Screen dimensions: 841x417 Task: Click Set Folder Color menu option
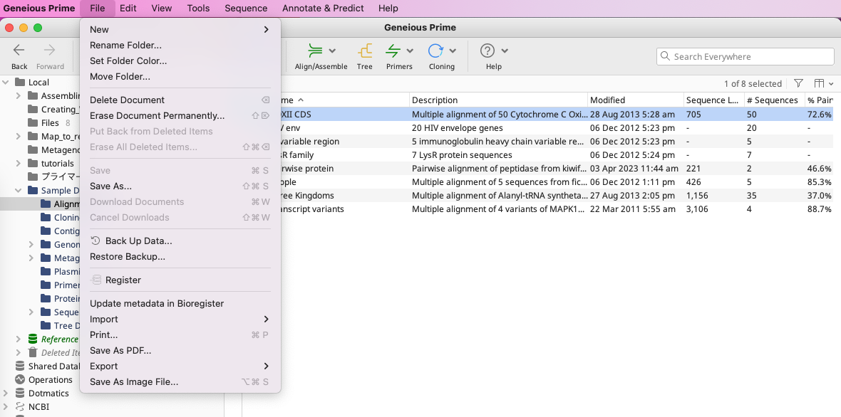[128, 60]
